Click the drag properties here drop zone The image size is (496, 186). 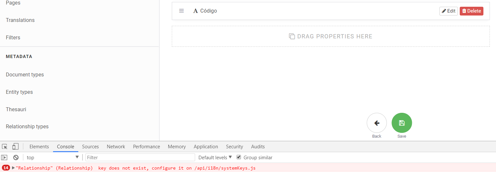tap(331, 36)
